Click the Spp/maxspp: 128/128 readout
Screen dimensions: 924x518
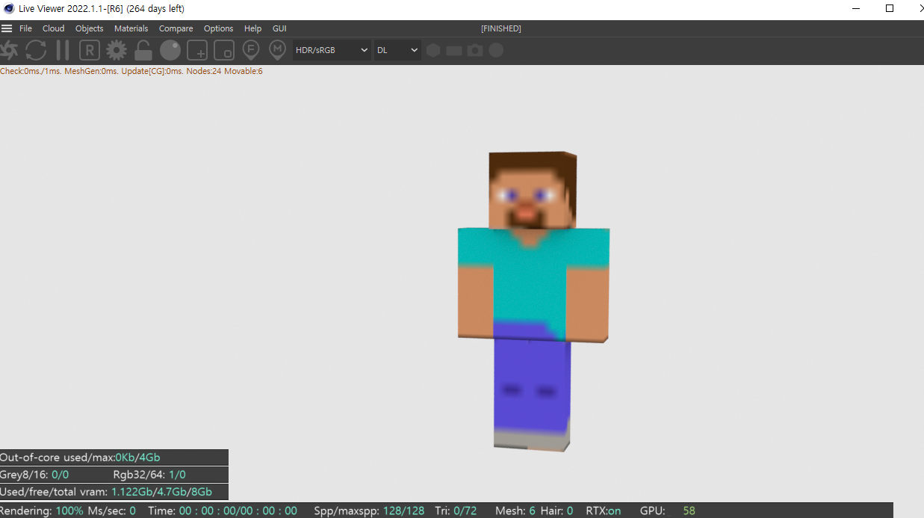point(369,511)
